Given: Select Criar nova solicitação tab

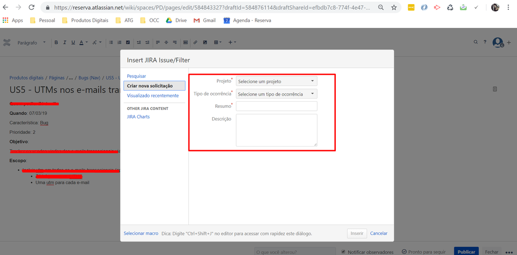Looking at the screenshot, I should (154, 86).
